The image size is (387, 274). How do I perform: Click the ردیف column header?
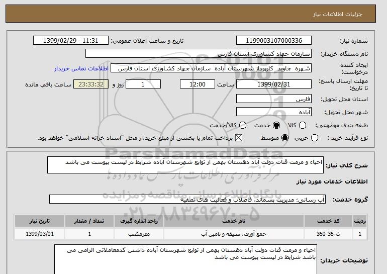(x=360, y=221)
